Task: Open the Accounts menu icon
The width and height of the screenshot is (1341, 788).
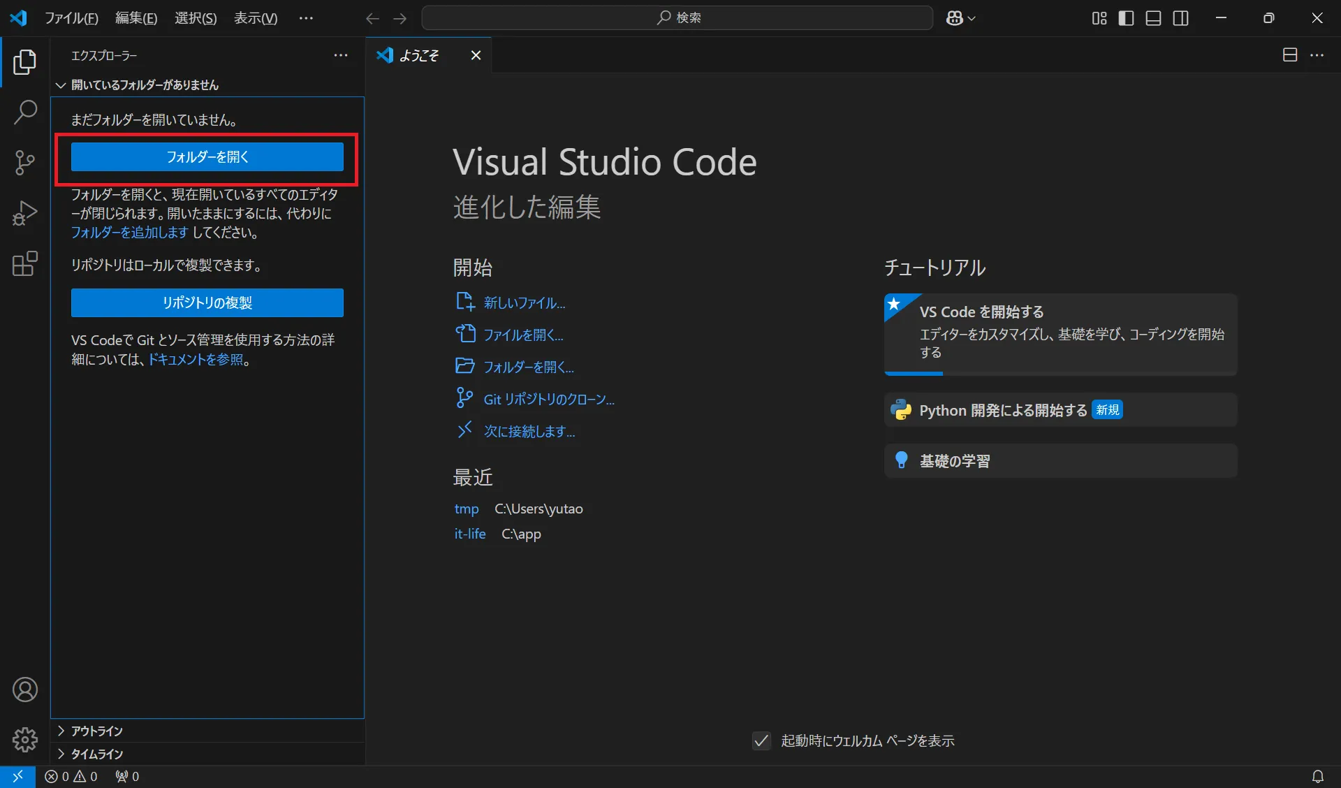Action: 25,689
